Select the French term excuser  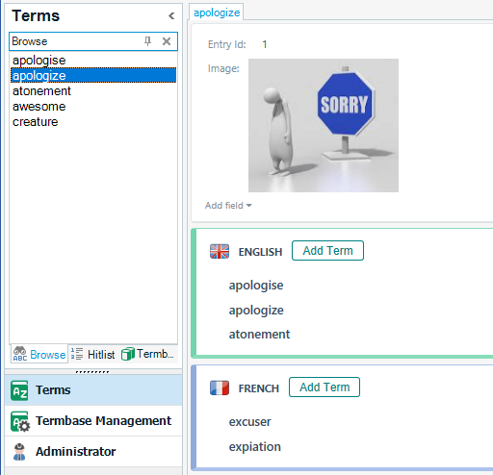(250, 422)
